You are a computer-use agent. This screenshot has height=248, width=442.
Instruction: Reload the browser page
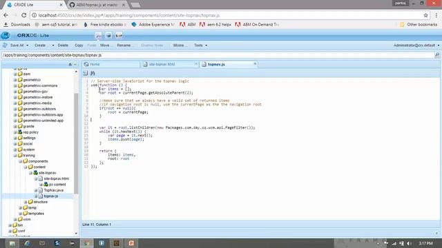(x=24, y=15)
